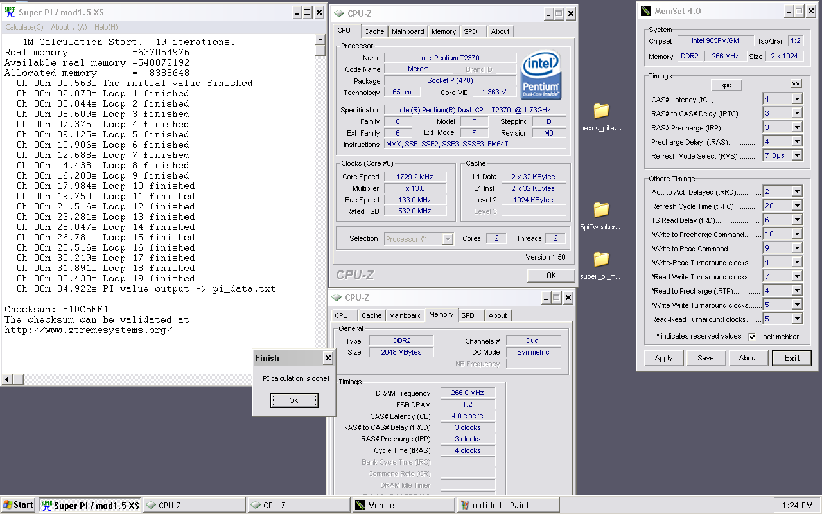822x514 pixels.
Task: Click the Intel 965PM/GM chipset field
Action: coord(715,41)
